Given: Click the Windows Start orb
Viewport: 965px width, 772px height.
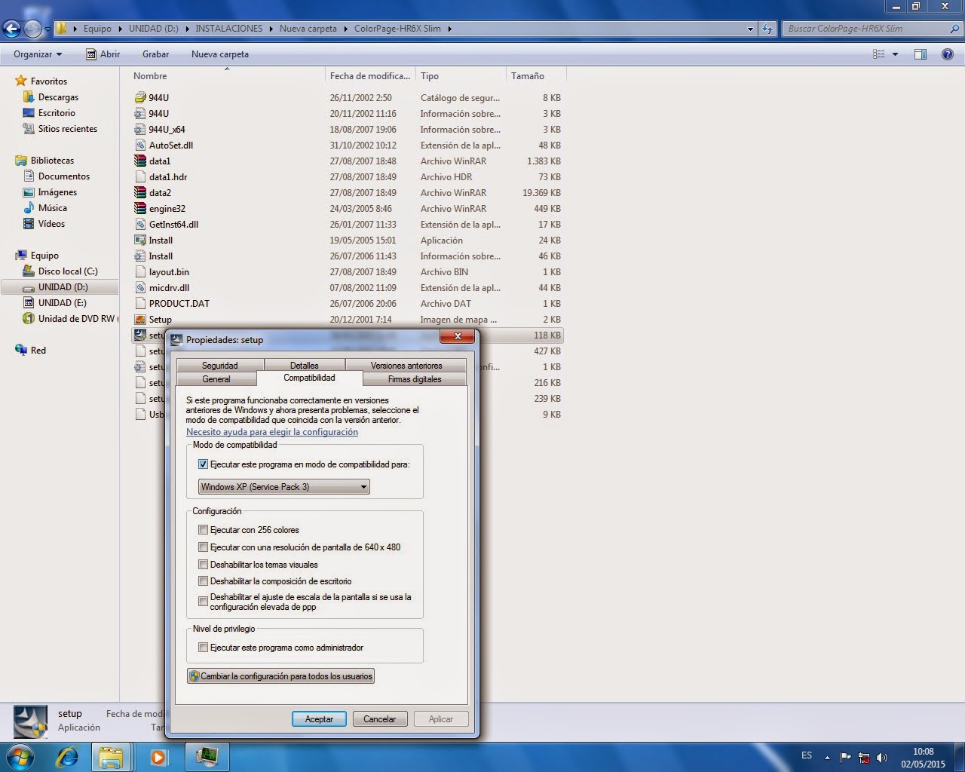Looking at the screenshot, I should (x=19, y=756).
